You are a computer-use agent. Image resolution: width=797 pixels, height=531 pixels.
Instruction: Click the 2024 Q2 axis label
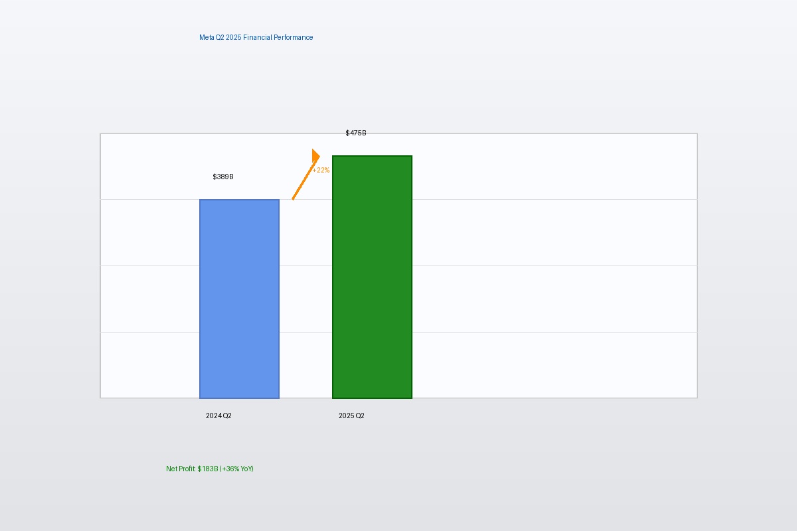click(219, 416)
